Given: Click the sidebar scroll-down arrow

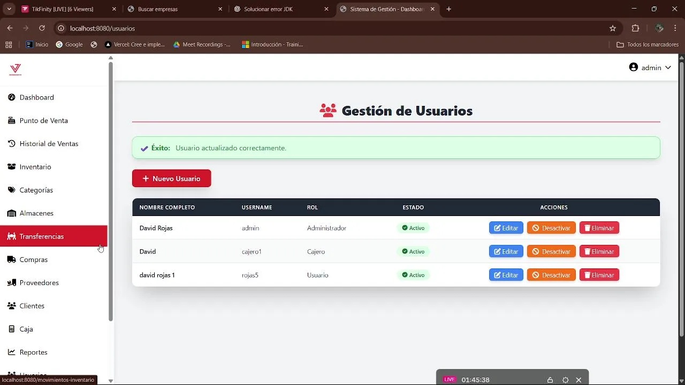Looking at the screenshot, I should (x=111, y=381).
